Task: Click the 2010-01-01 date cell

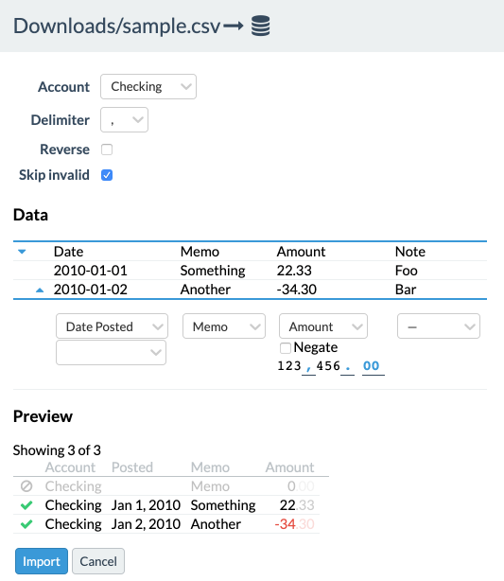Action: [91, 271]
